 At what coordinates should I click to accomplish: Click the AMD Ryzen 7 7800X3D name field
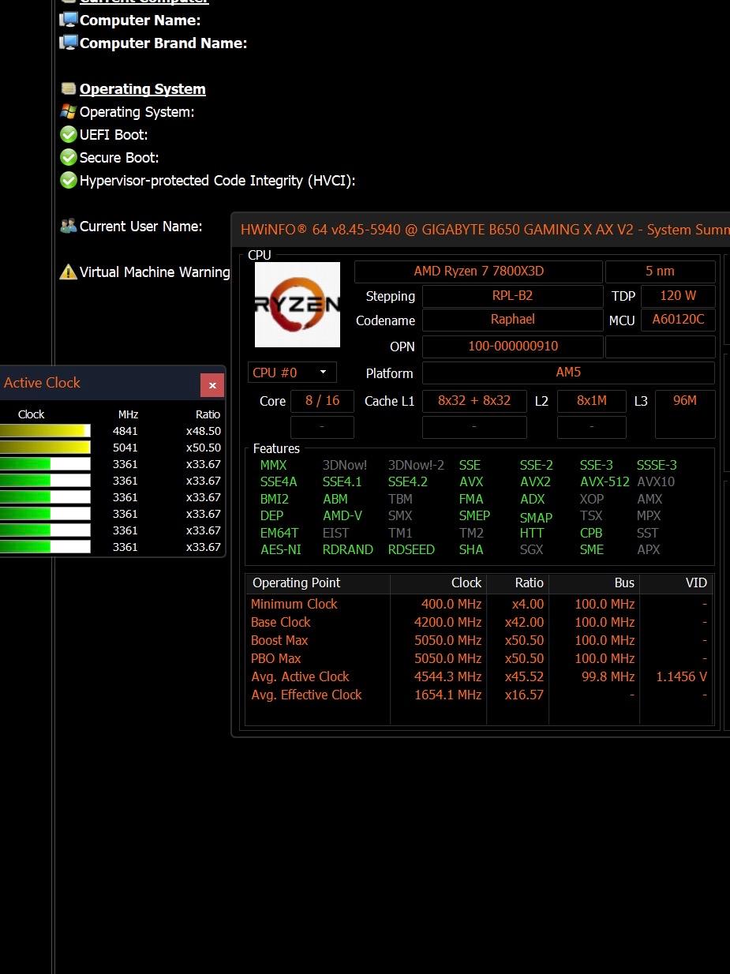pos(478,272)
